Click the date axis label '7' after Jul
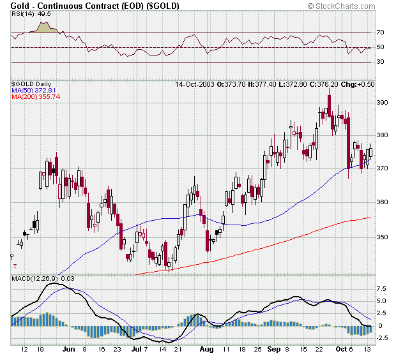Screen dimensions: 396x356 click(x=146, y=349)
